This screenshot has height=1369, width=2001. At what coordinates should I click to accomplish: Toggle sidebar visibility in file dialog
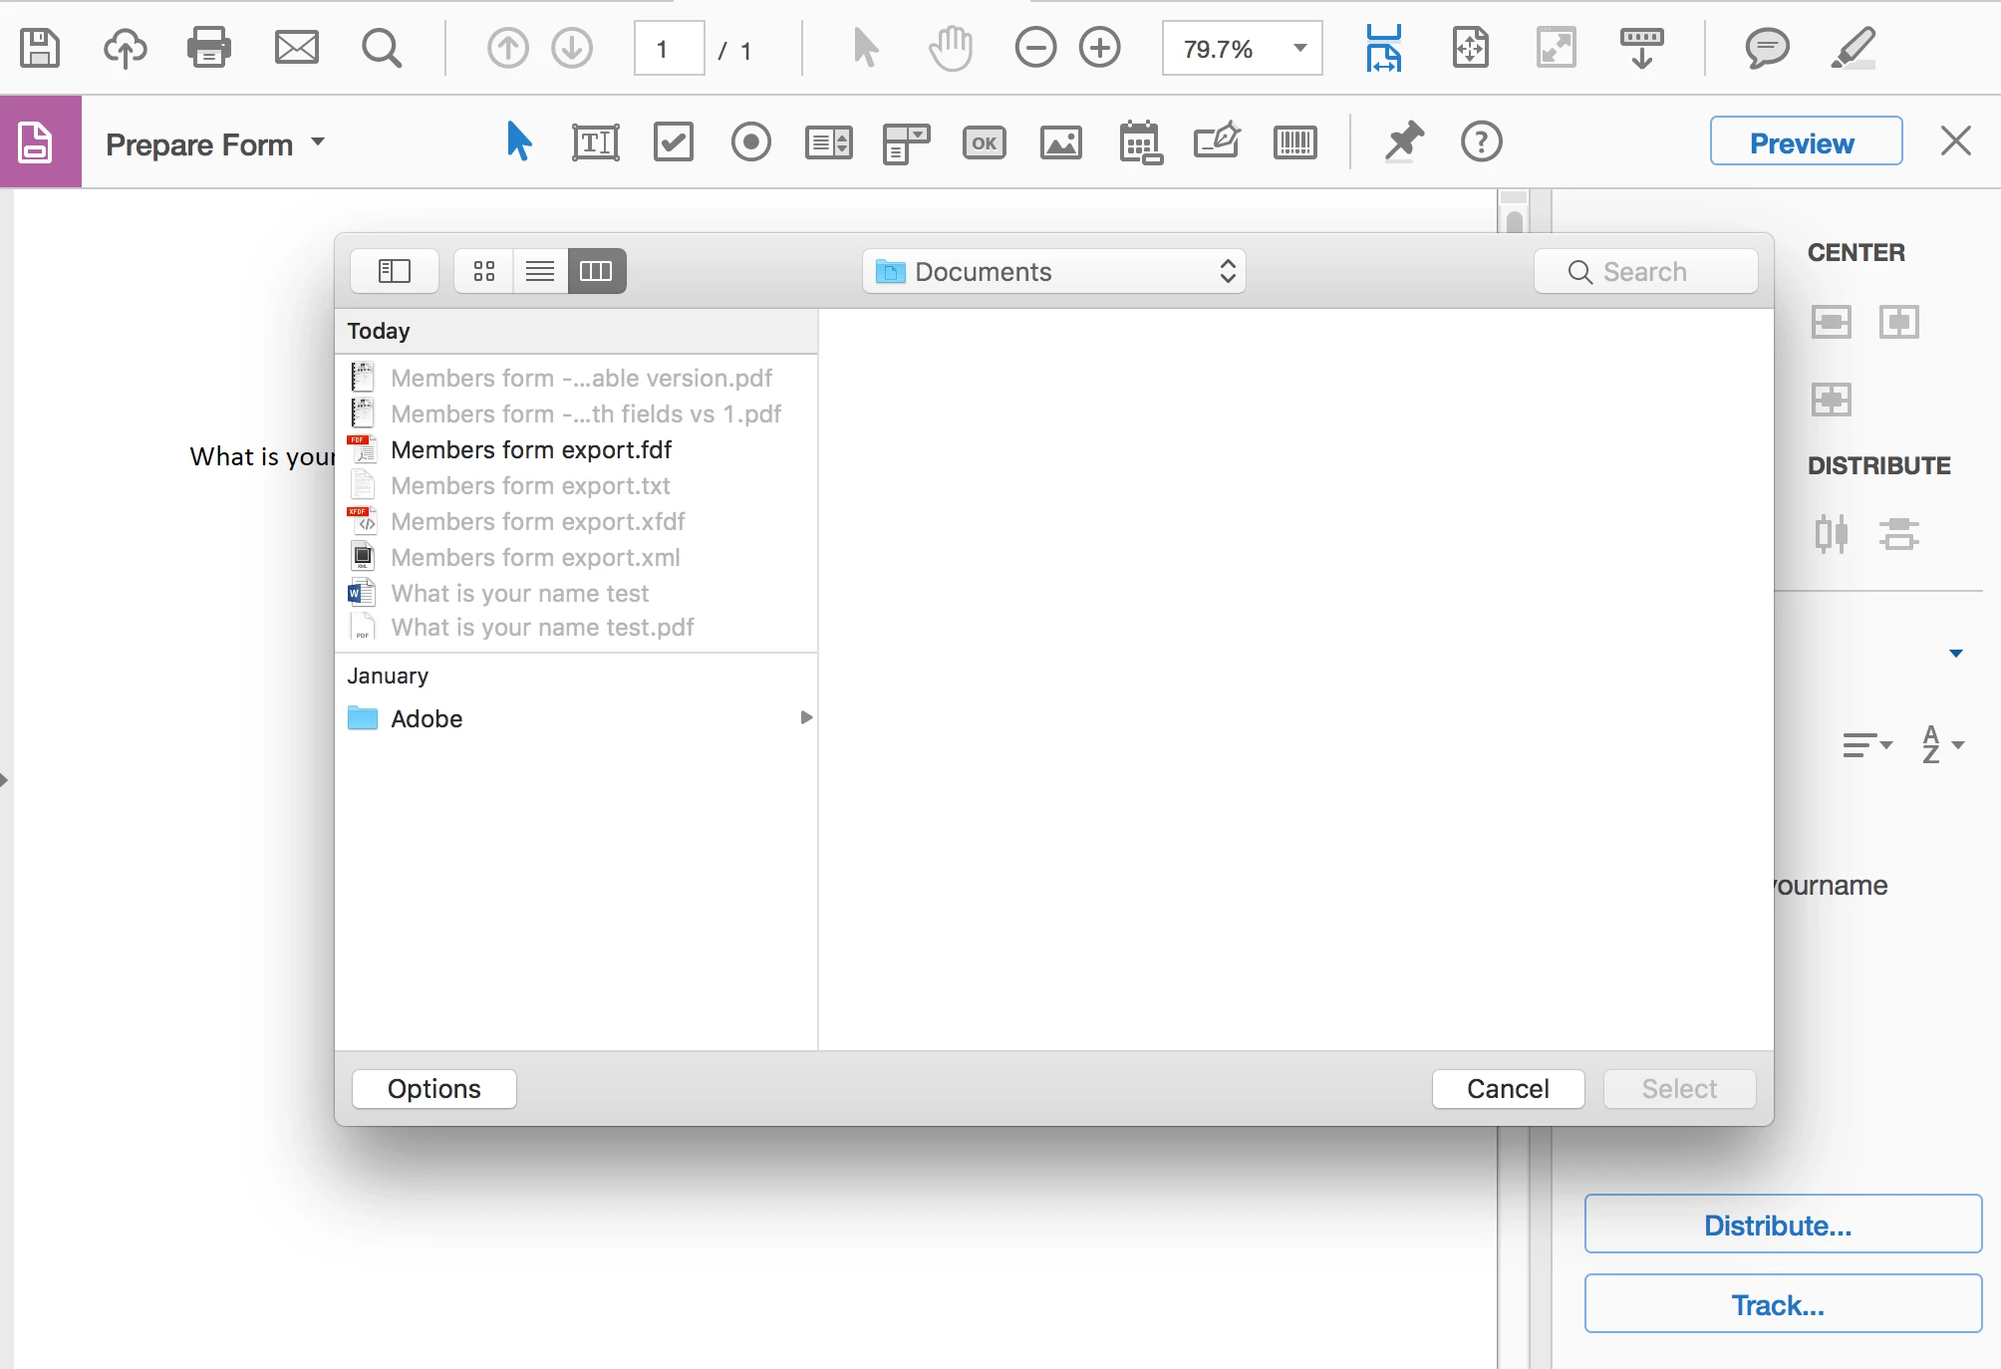[395, 271]
